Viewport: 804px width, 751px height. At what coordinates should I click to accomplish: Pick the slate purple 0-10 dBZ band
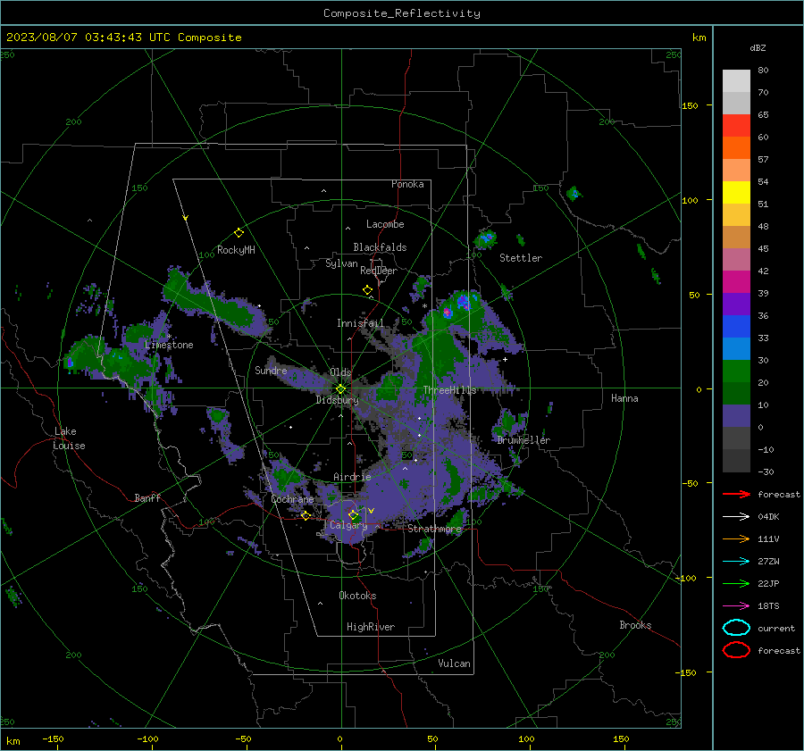(736, 416)
